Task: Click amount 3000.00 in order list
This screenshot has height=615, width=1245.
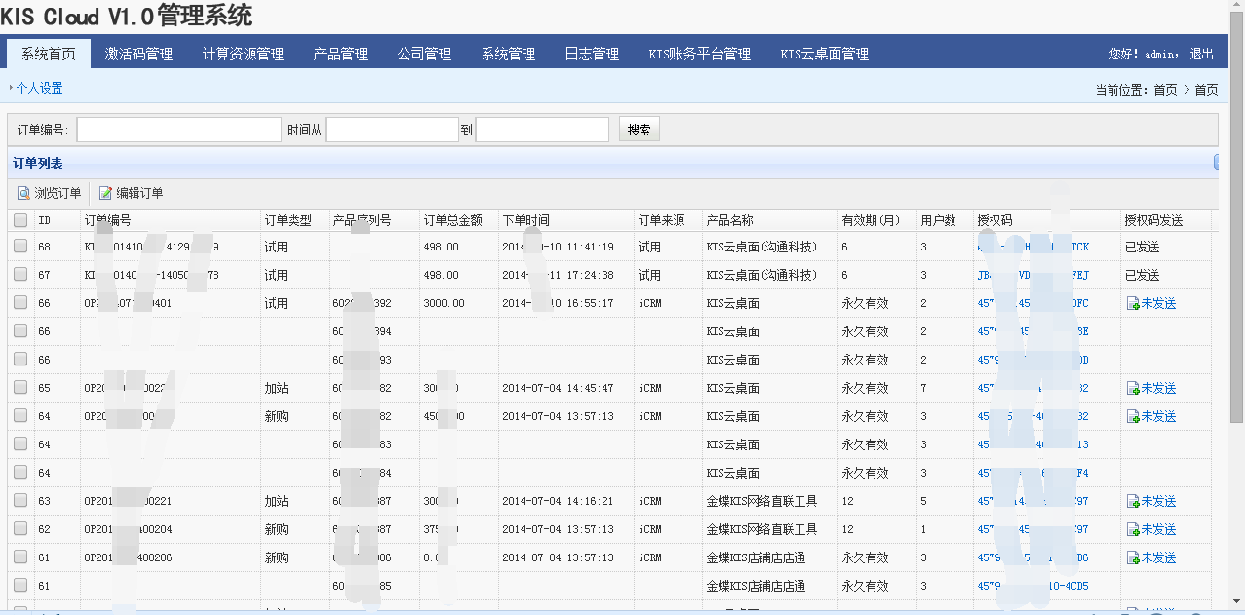Action: pos(445,303)
